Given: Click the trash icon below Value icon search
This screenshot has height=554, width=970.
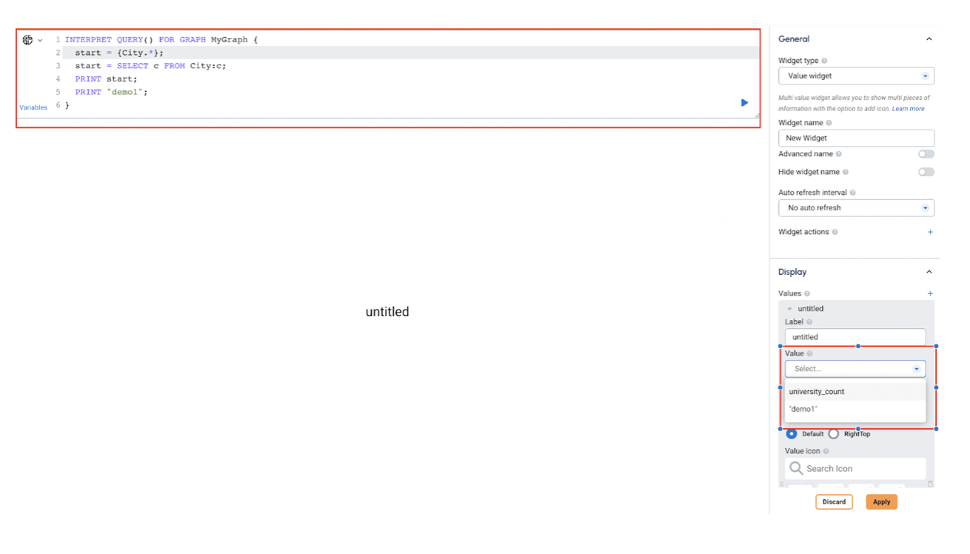Looking at the screenshot, I should [x=929, y=484].
